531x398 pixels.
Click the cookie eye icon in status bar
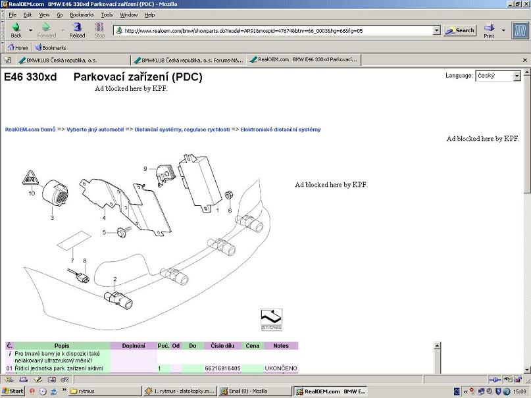tap(507, 380)
